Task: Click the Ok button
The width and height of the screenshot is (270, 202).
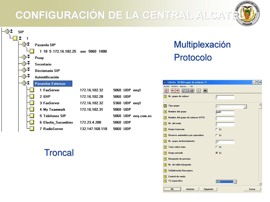Action: click(172, 189)
